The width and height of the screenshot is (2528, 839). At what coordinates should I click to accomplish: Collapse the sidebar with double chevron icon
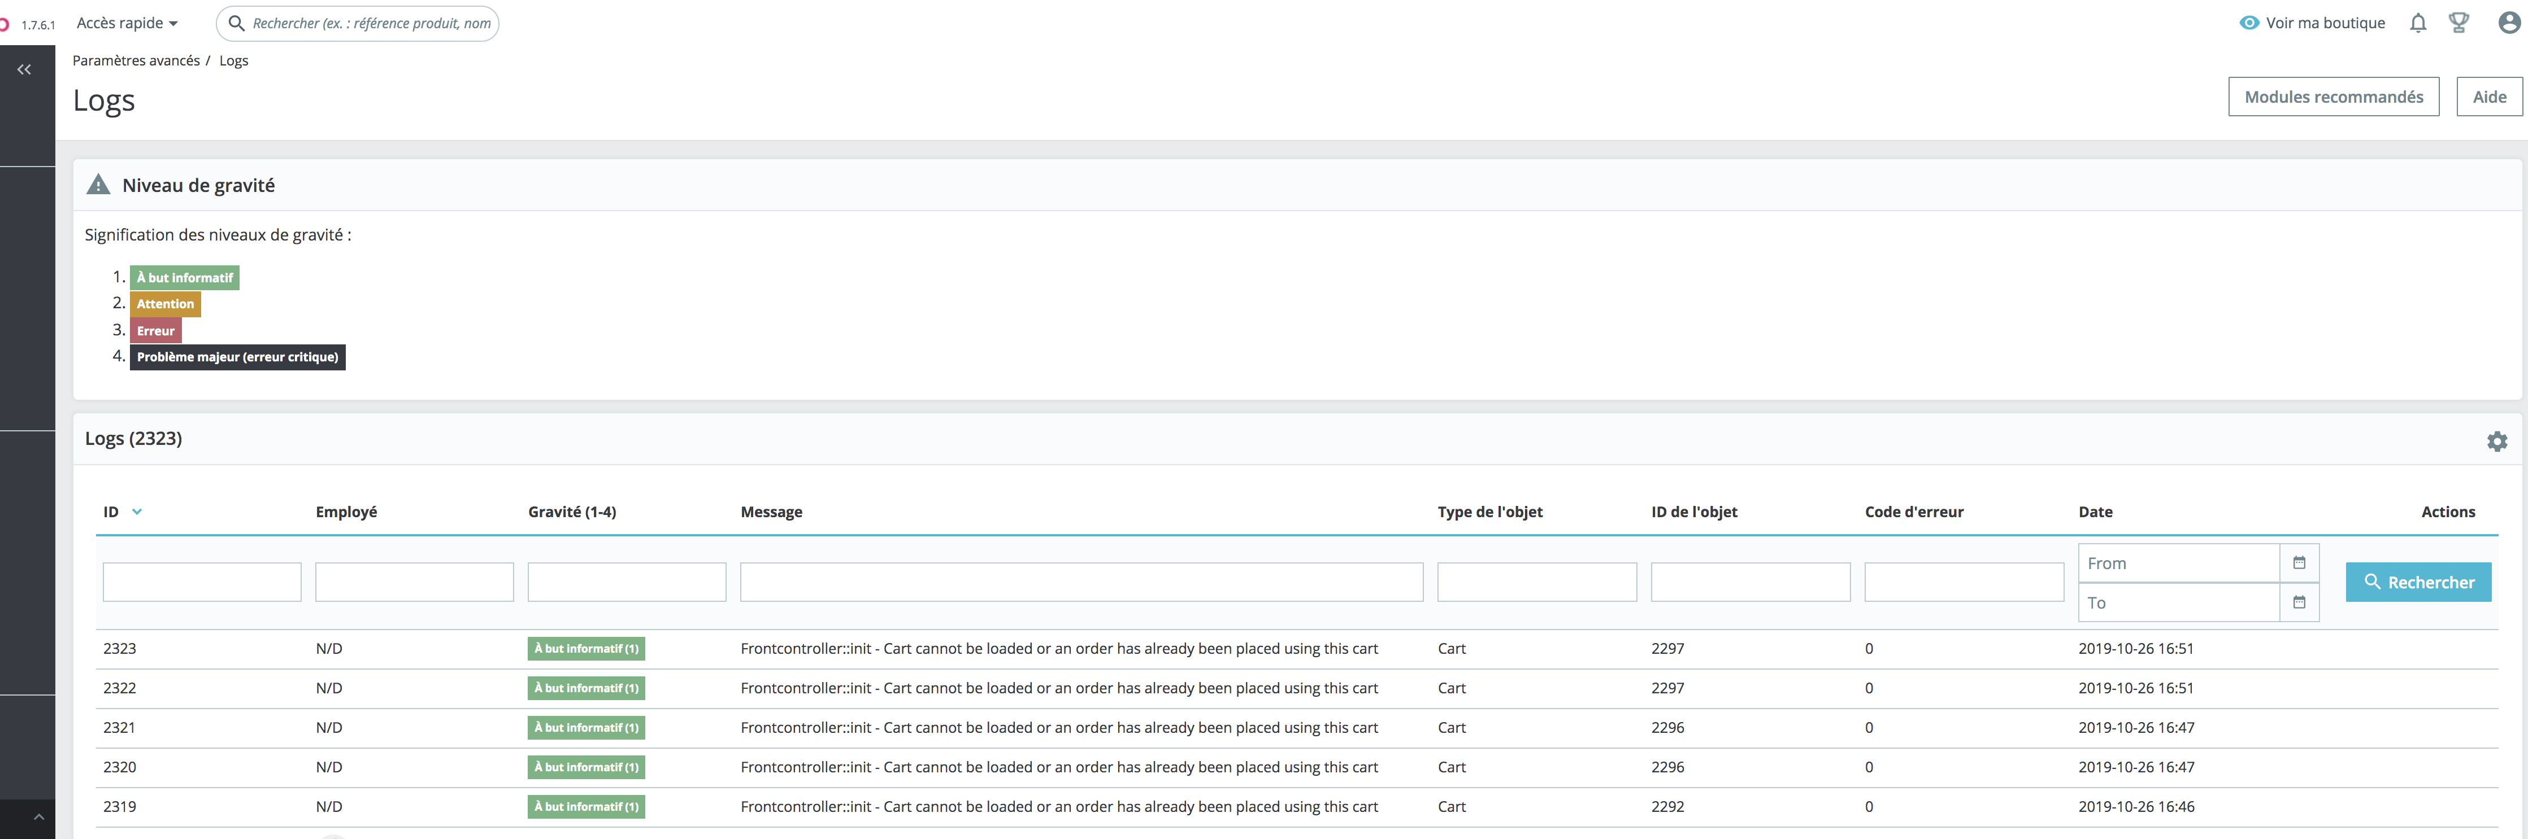click(x=24, y=69)
